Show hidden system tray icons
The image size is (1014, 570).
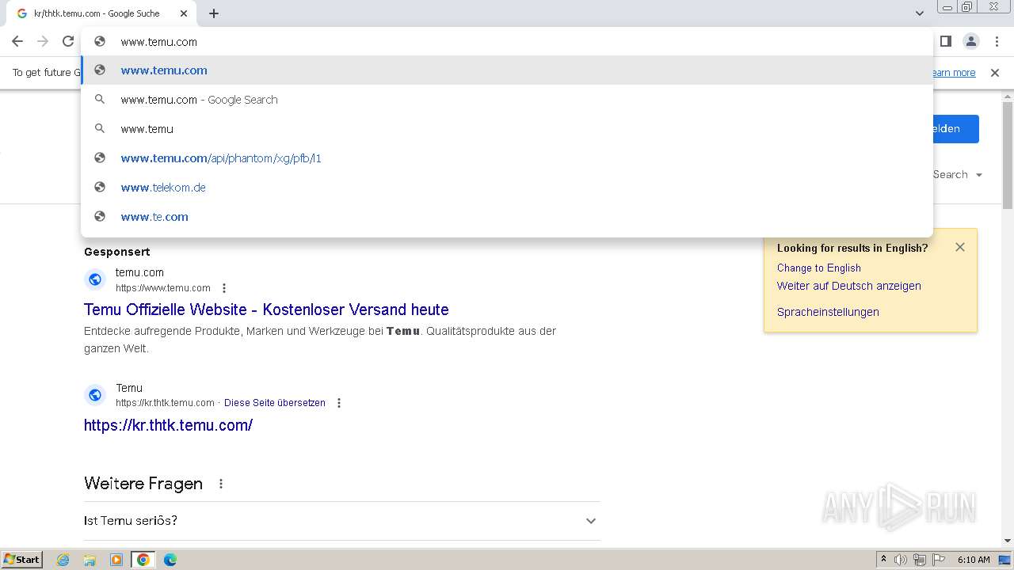(x=883, y=560)
